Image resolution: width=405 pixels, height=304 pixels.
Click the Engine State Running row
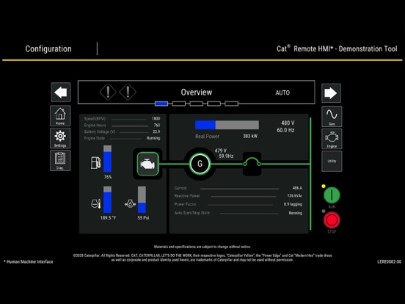point(122,138)
